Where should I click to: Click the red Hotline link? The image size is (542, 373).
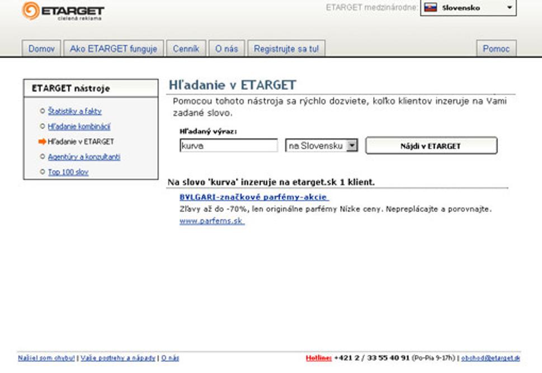318,358
